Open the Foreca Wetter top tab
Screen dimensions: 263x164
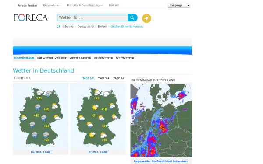coord(27,5)
